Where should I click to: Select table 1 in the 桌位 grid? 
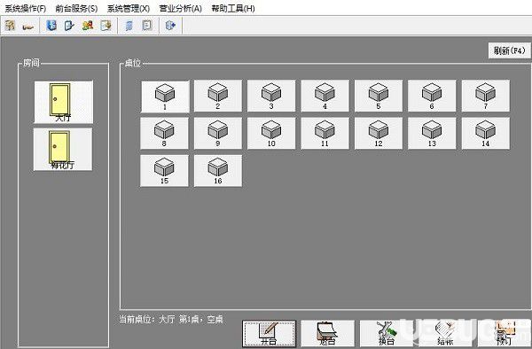(x=165, y=97)
